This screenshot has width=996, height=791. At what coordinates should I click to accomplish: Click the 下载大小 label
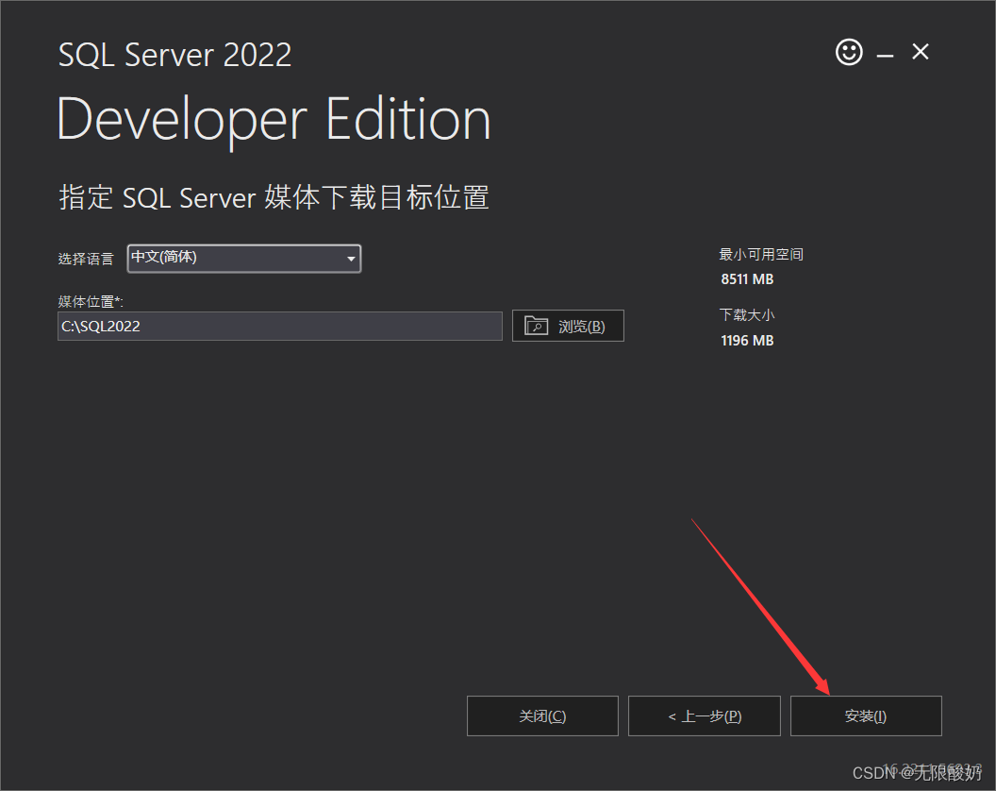click(x=746, y=315)
